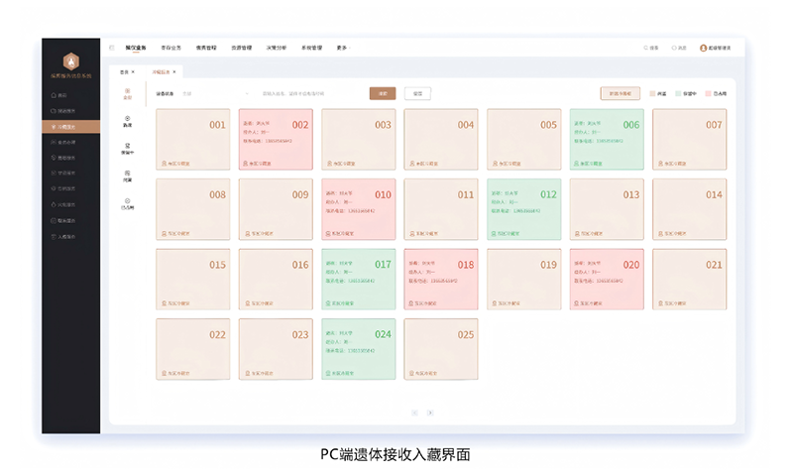Screen dimensions: 793x476
Task: Click the green 保留中 legend swatch
Action: (678, 94)
